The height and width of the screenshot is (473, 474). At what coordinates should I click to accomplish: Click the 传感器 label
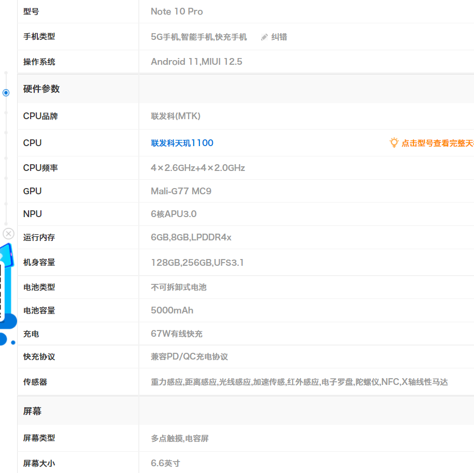(x=35, y=382)
